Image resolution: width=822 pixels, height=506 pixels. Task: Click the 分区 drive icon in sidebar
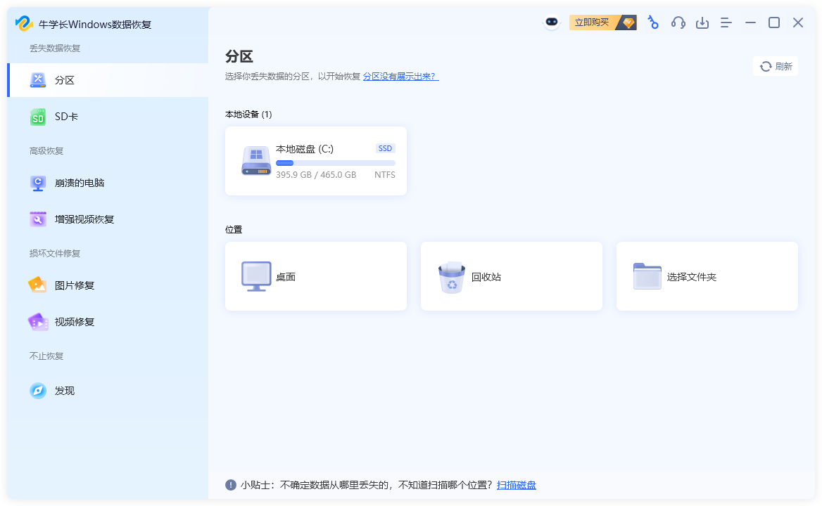pyautogui.click(x=38, y=80)
